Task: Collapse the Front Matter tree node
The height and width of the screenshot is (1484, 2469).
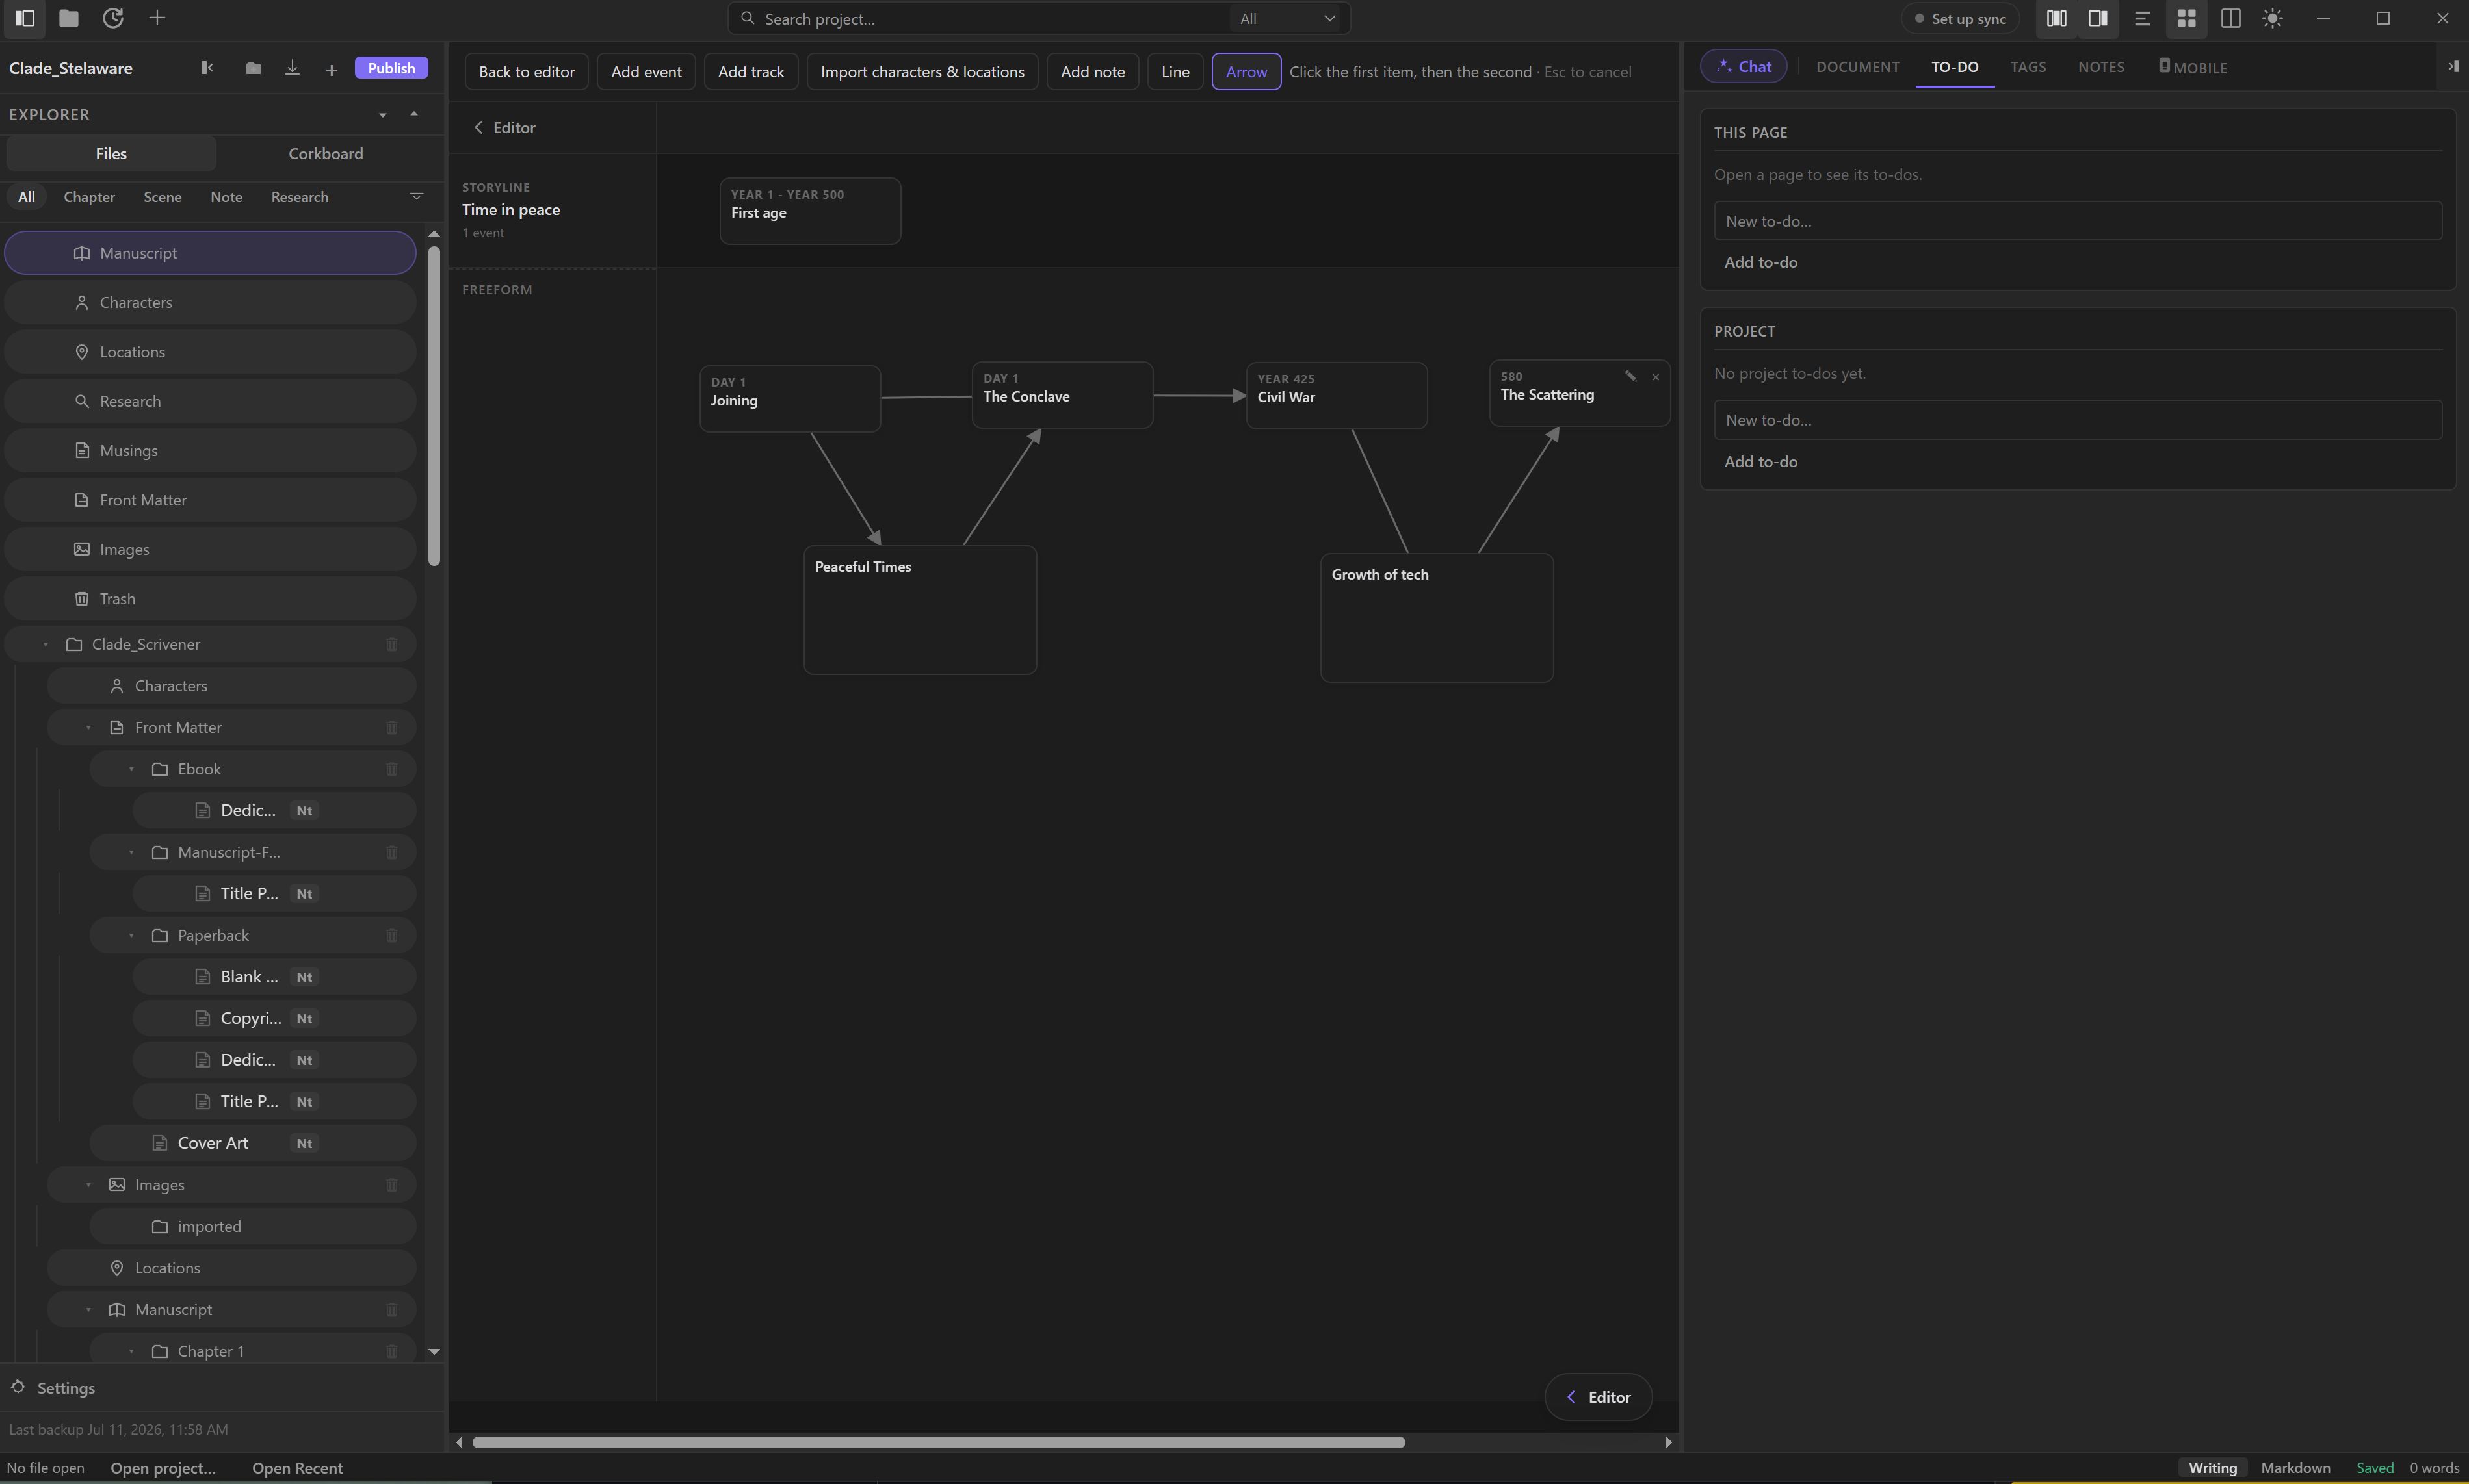Action: (88, 727)
